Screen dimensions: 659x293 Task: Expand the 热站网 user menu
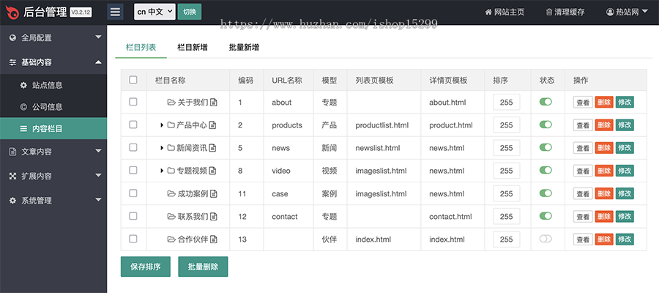click(x=627, y=12)
